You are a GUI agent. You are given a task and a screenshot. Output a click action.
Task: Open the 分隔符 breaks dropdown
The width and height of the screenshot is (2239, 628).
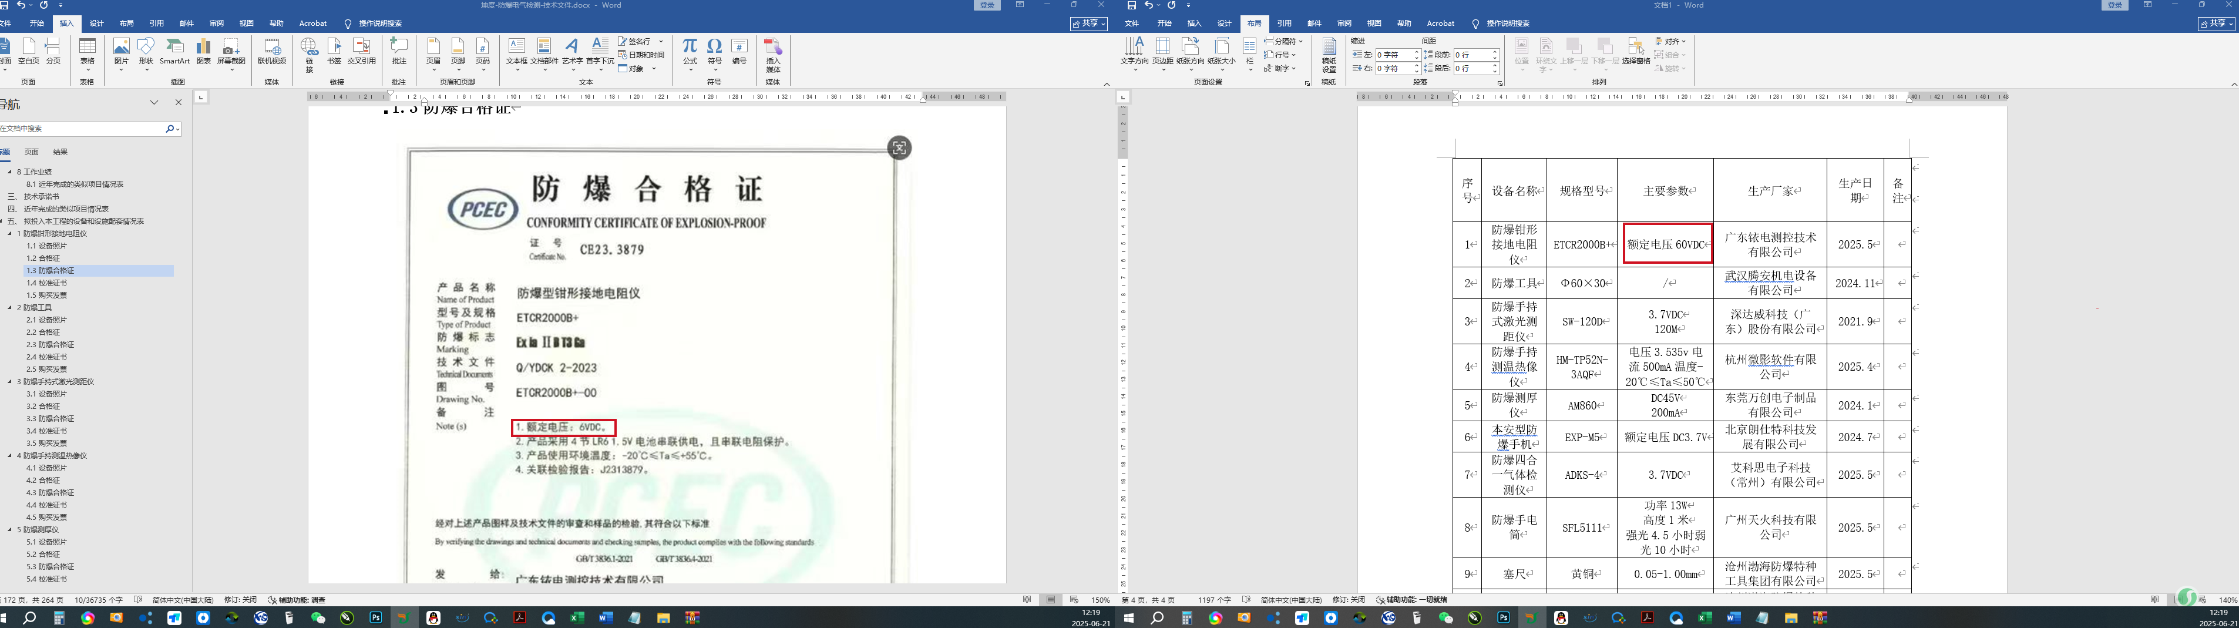[x=1284, y=41]
